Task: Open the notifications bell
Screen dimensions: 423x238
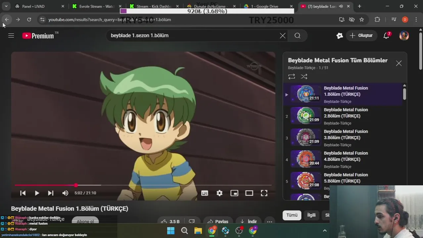Action: [x=386, y=35]
